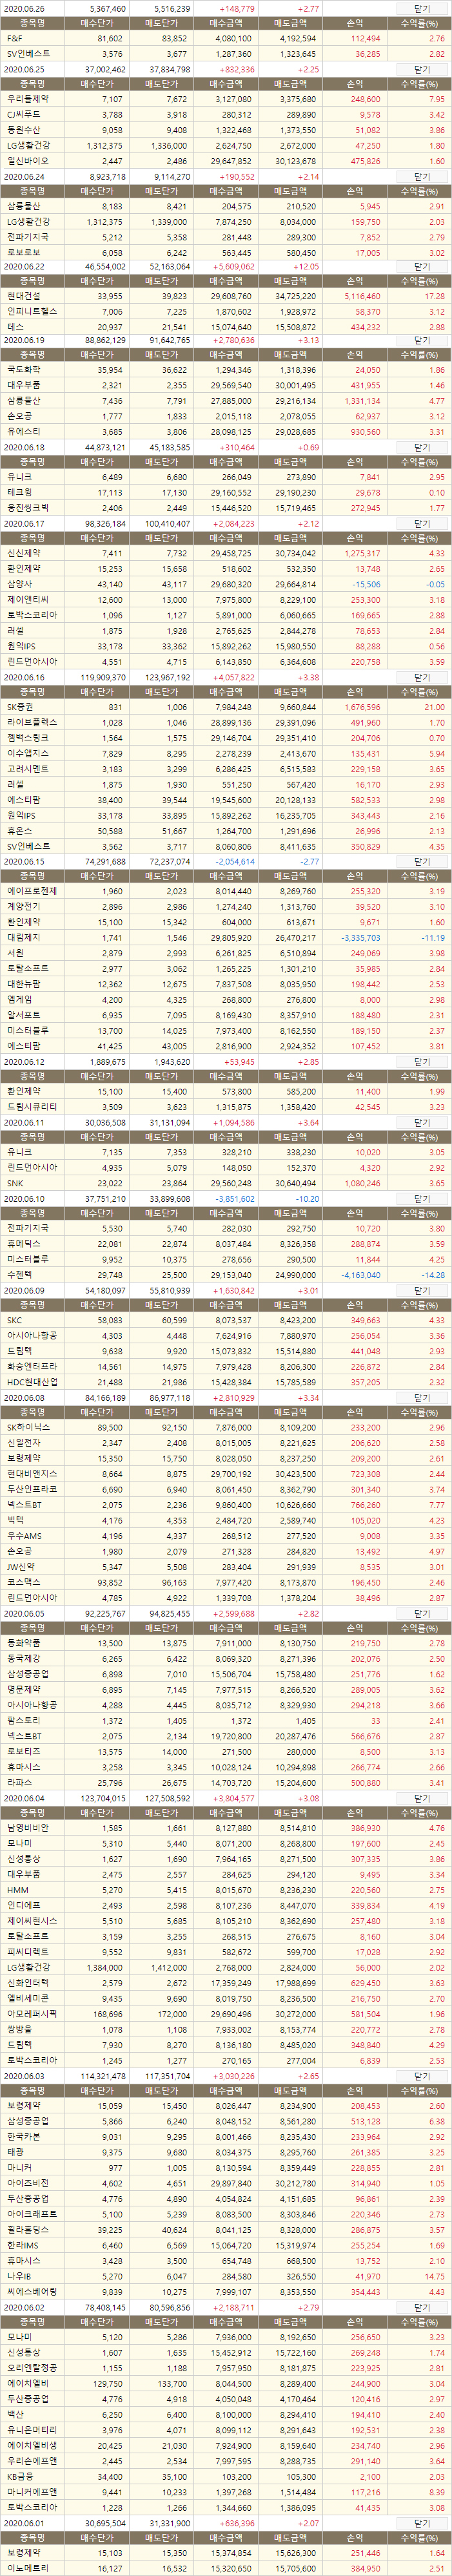Click 닫기 button on the 2020.06.19 row

pos(422,341)
